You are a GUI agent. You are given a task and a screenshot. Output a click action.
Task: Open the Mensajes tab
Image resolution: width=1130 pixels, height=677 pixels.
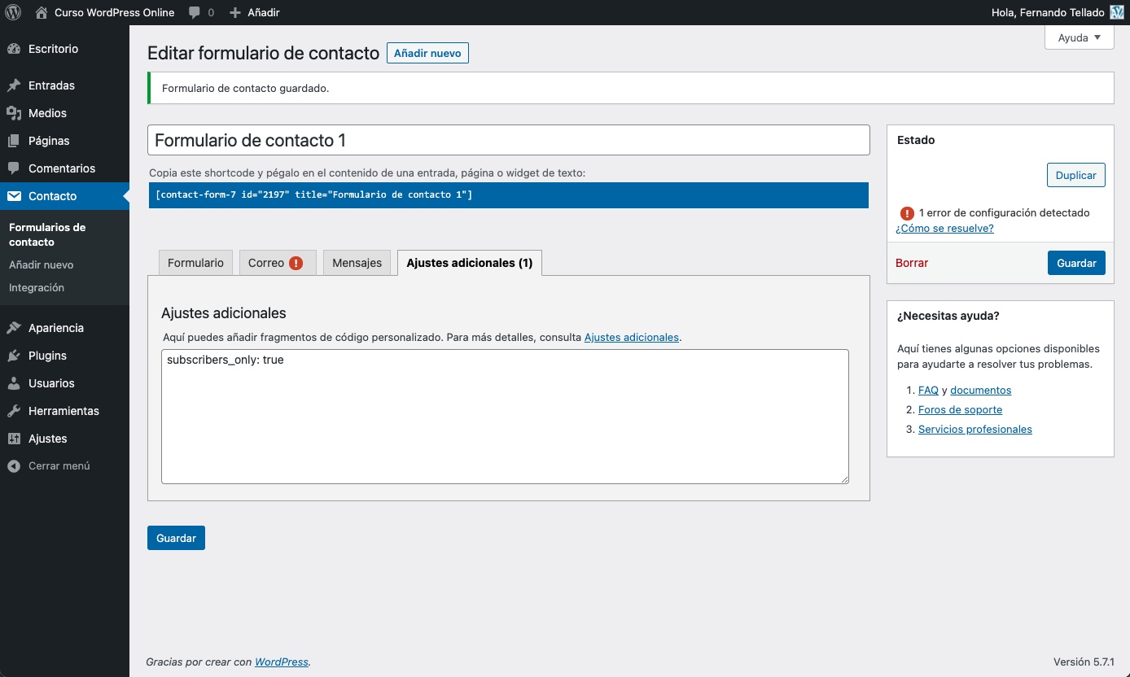pyautogui.click(x=357, y=263)
